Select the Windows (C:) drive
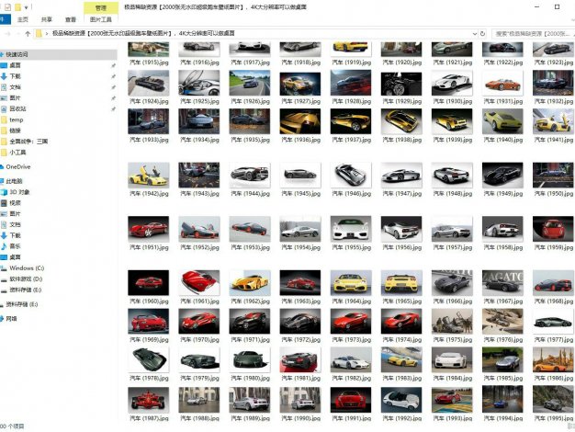 coord(27,267)
